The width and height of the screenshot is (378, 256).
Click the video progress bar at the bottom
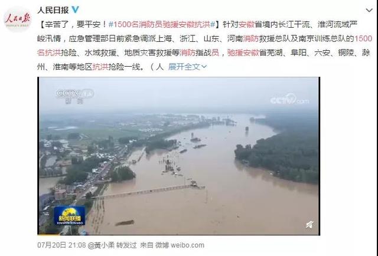[x=178, y=234]
